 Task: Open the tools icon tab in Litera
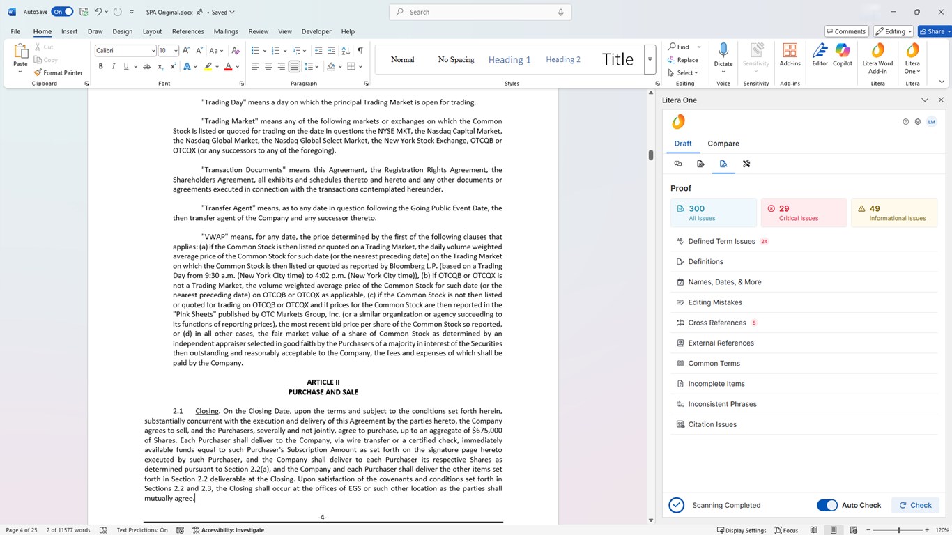(x=746, y=164)
